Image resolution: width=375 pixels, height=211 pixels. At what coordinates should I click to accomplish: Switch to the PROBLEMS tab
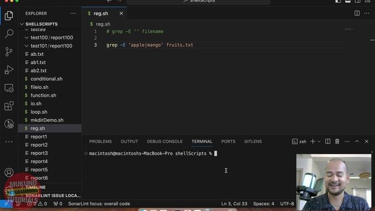(100, 141)
